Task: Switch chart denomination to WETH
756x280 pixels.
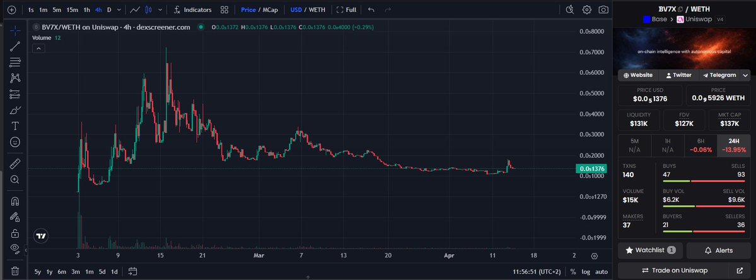Action: point(317,9)
